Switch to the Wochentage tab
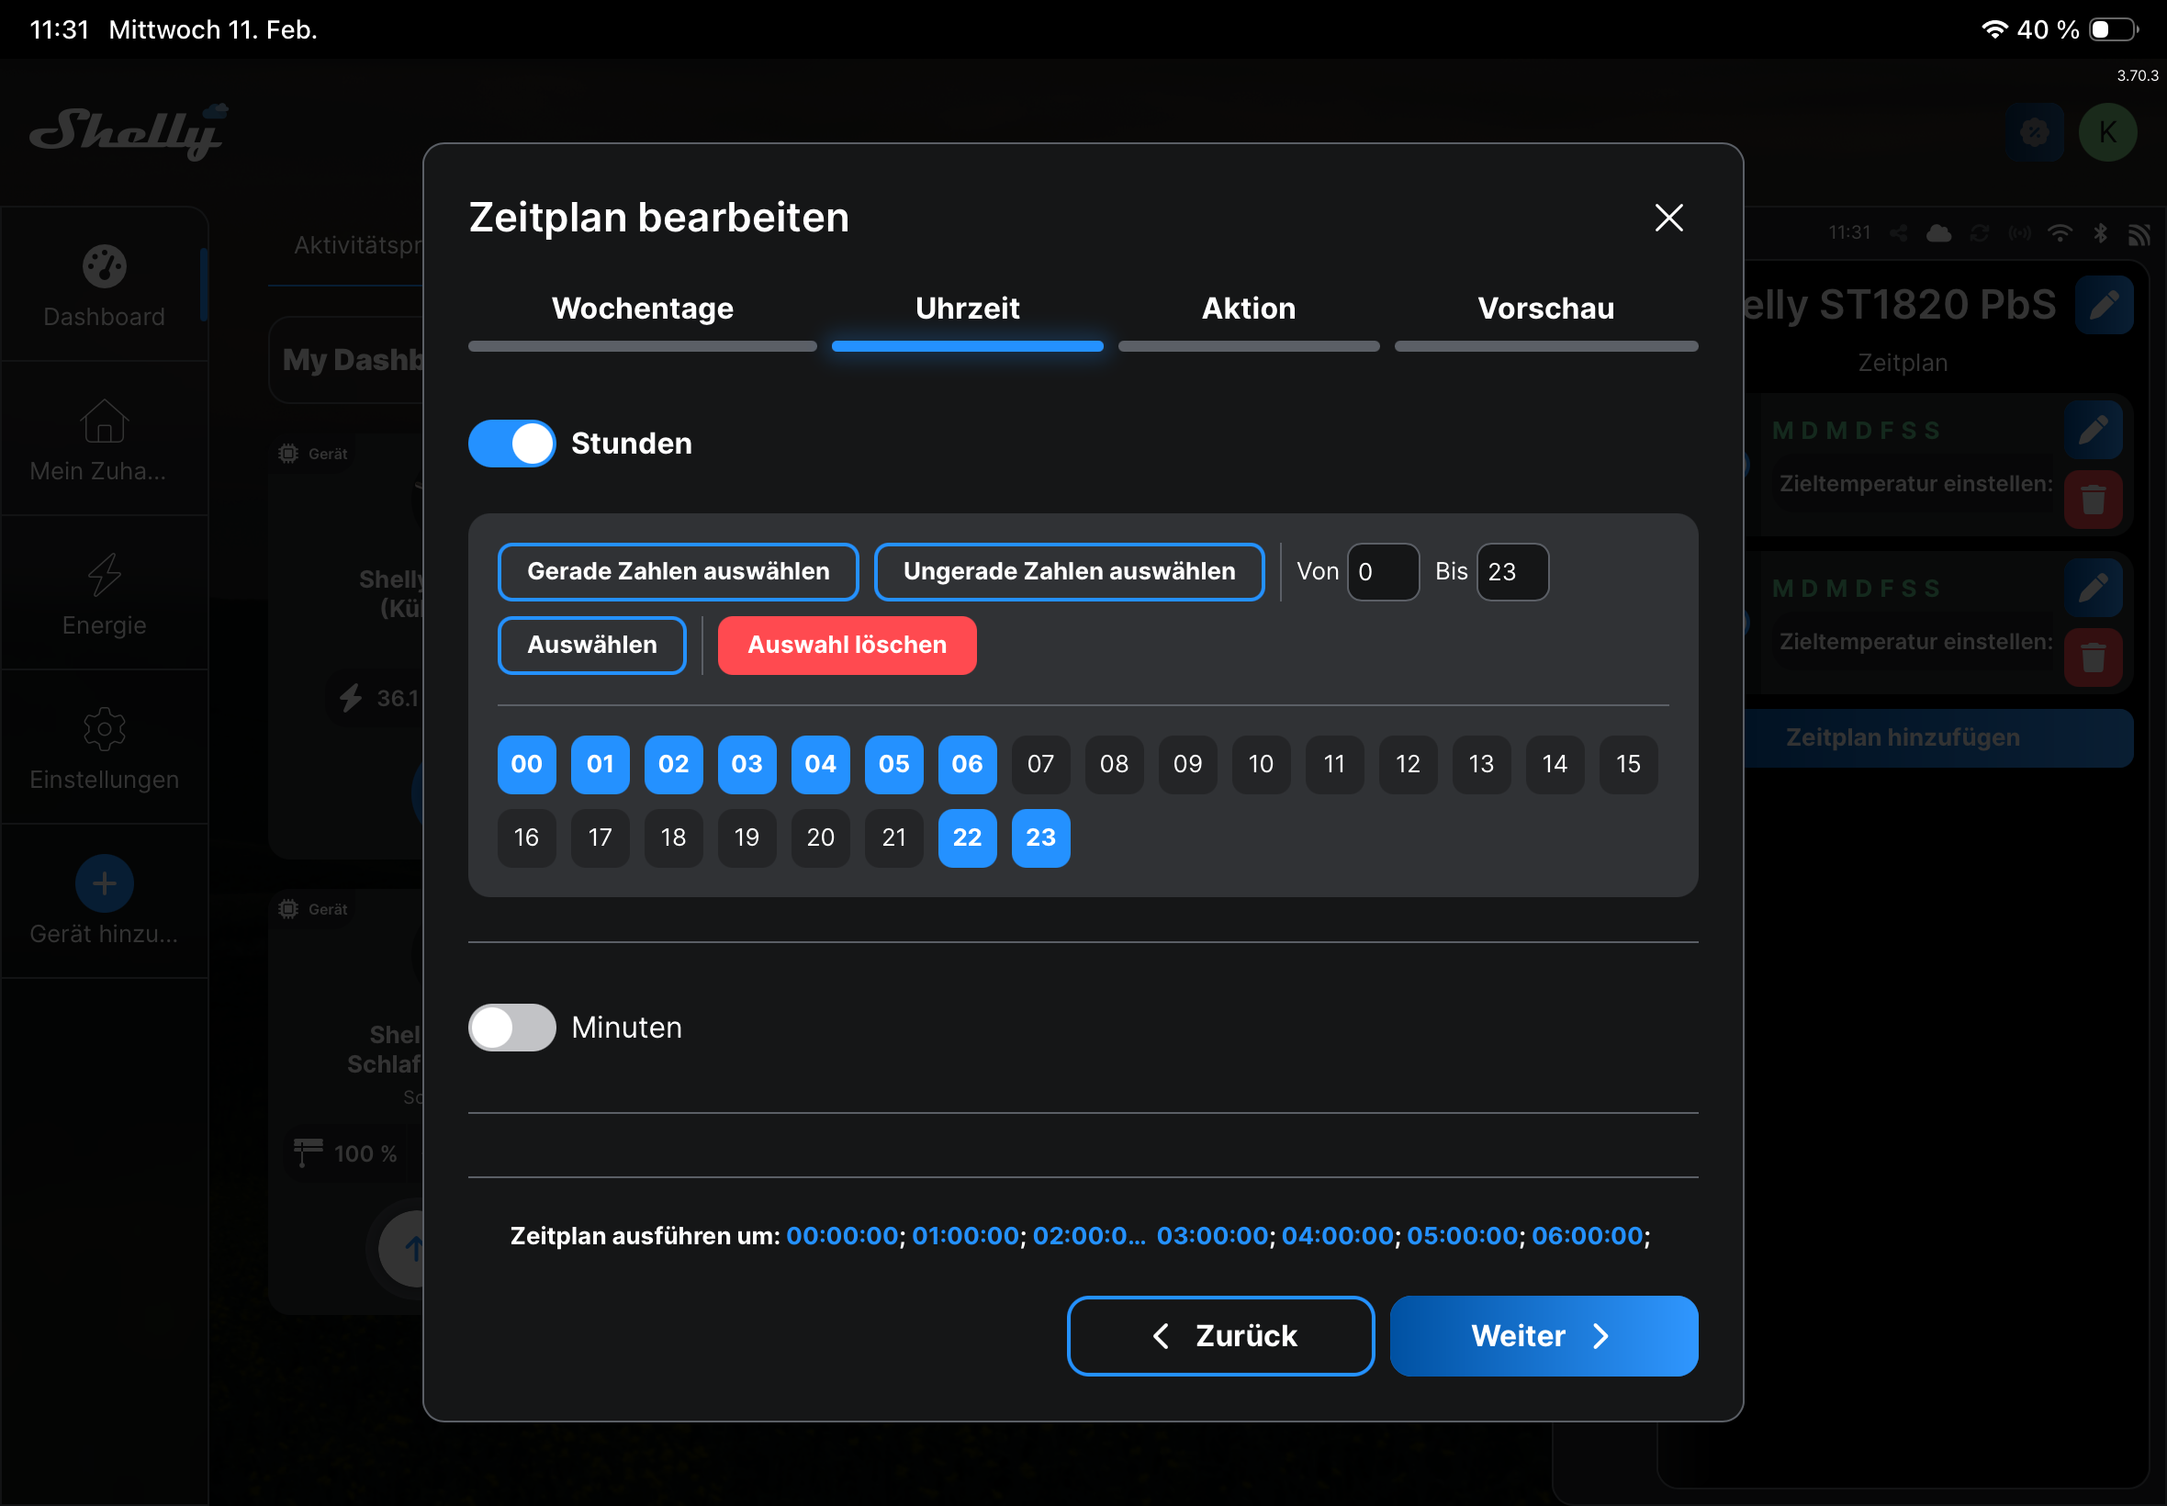The height and width of the screenshot is (1506, 2167). tap(642, 309)
